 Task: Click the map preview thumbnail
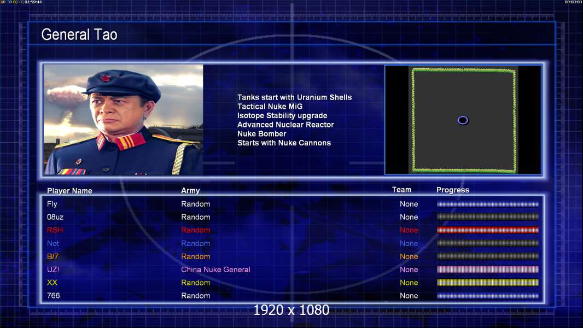point(463,120)
